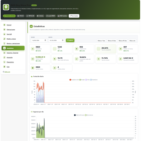Click the eventos count badge in header
The width and height of the screenshot is (141, 141).
point(62,16)
